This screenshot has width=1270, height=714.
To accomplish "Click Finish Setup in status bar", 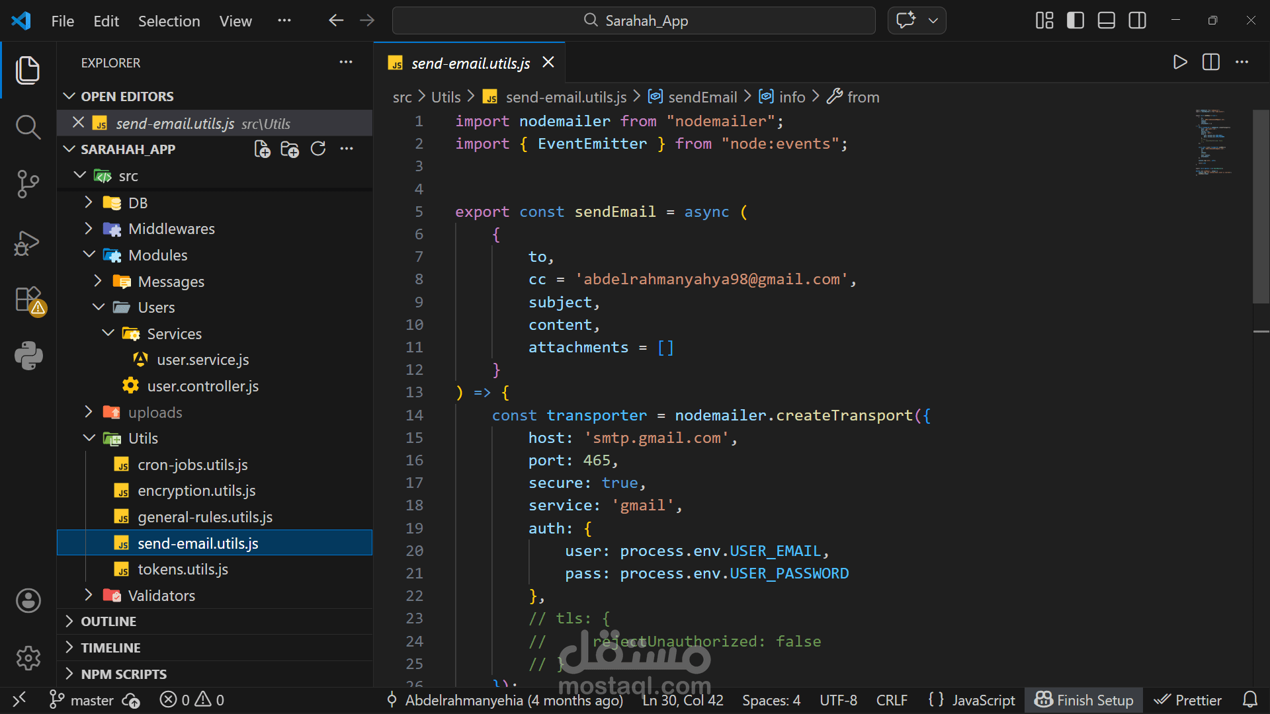I will point(1084,700).
